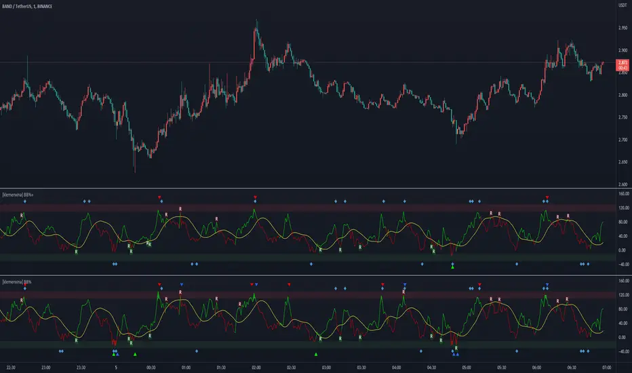The height and width of the screenshot is (373, 632).
Task: Click the red down triangle above 02:00 in BB%+ pane
Action: click(256, 197)
